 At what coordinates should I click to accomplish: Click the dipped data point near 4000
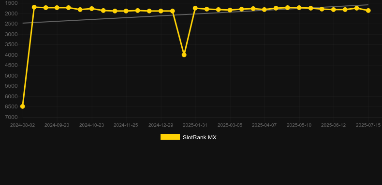184,55
